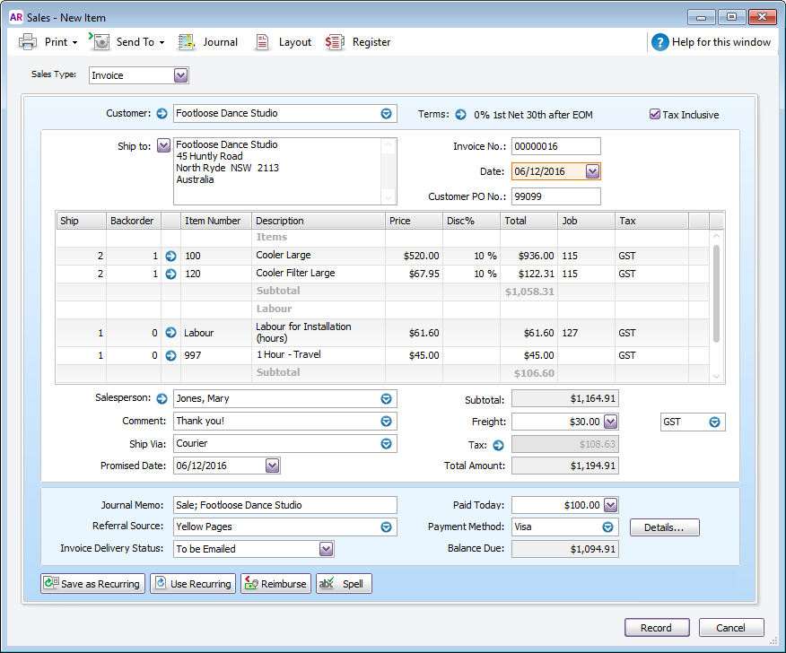The image size is (786, 653).
Task: Click the Job 127 cell
Action: click(586, 333)
